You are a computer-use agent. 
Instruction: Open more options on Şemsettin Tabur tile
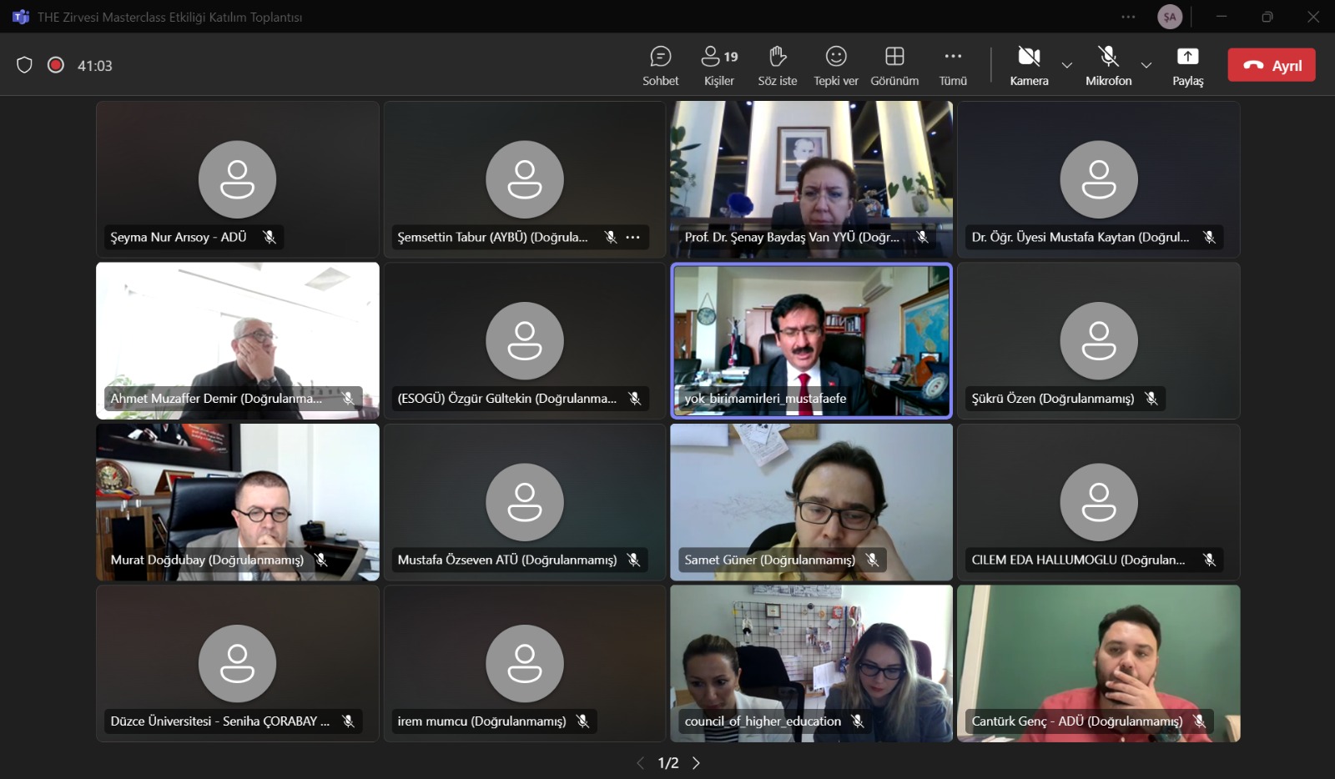tap(633, 238)
